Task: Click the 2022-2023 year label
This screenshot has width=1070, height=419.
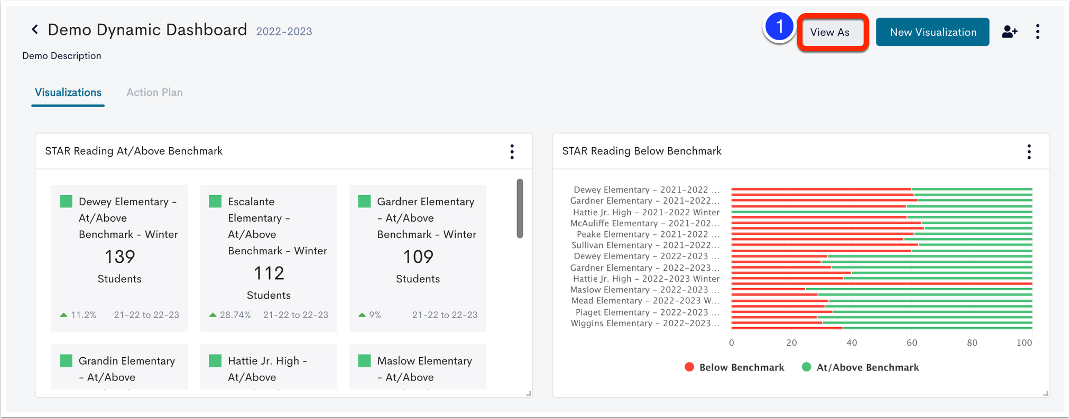Action: pyautogui.click(x=284, y=32)
